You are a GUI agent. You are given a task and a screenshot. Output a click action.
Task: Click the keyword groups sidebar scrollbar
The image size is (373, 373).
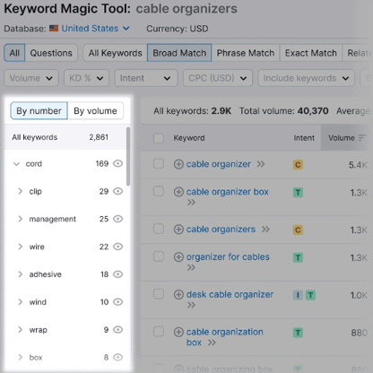point(128,156)
